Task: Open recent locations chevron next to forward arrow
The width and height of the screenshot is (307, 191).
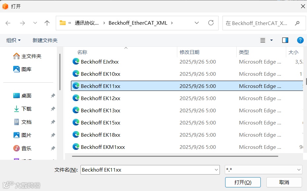Action: point(35,23)
